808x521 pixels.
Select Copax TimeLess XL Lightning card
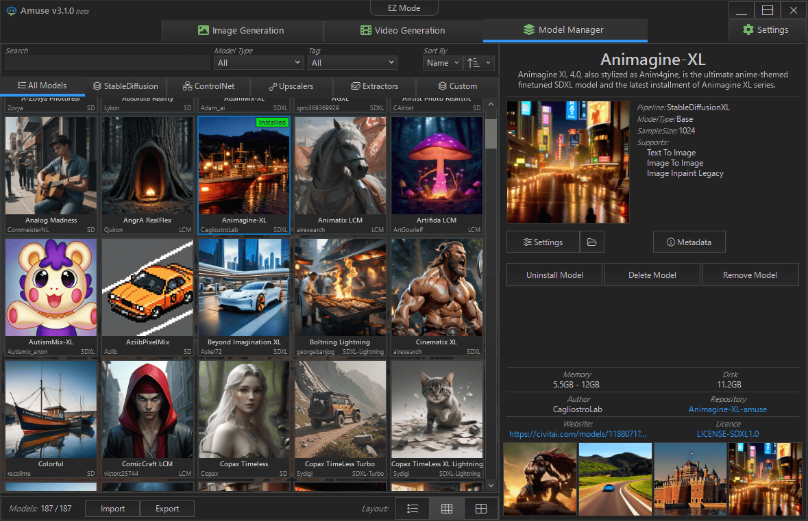[x=437, y=419]
